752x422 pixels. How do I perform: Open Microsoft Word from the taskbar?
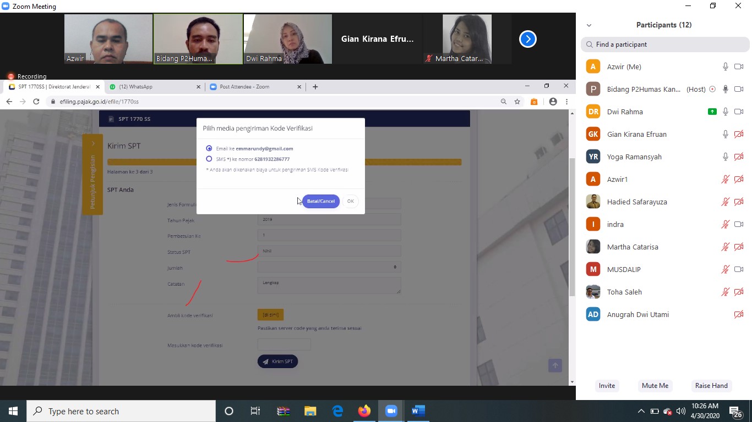tap(418, 411)
